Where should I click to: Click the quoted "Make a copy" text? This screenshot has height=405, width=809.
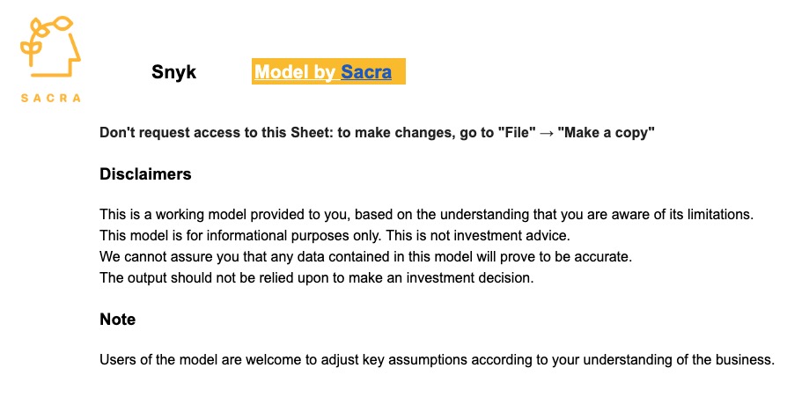(x=606, y=133)
